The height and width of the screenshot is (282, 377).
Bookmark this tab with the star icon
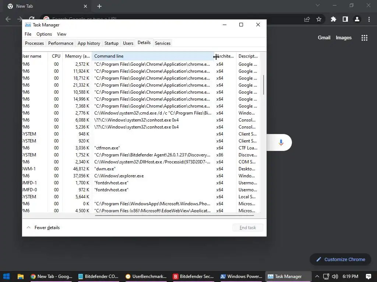pos(319,19)
